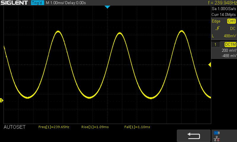Click the '488mV' trigger level value
This screenshot has height=142, width=237.
tap(230, 36)
